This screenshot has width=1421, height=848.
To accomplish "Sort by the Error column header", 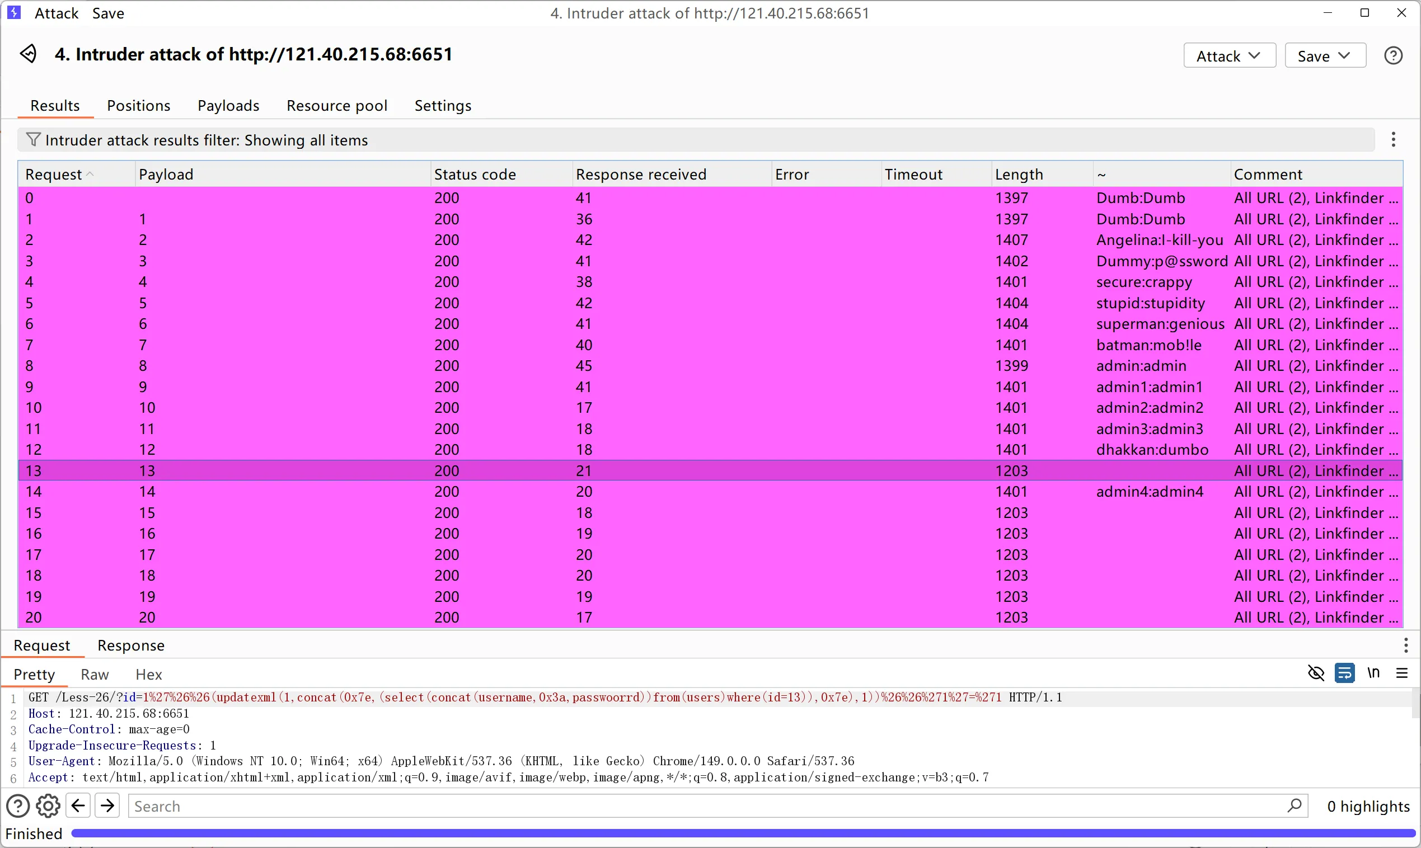I will (826, 175).
